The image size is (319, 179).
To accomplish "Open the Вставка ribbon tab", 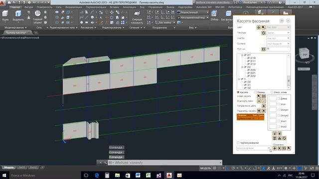I will (x=114, y=7).
